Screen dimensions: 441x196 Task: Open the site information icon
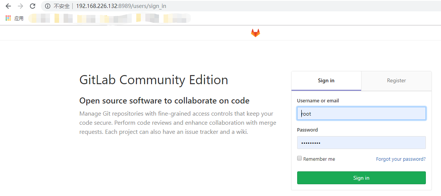48,6
